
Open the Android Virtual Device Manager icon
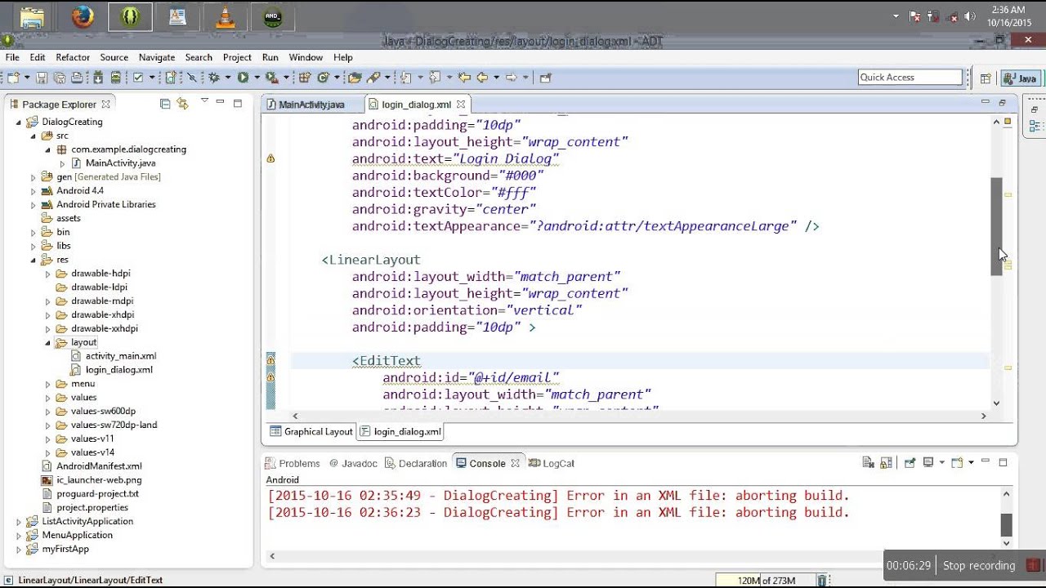[115, 78]
